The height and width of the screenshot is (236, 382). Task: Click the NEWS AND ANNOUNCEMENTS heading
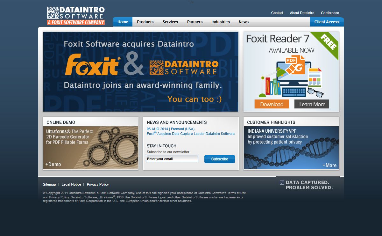coord(177,122)
